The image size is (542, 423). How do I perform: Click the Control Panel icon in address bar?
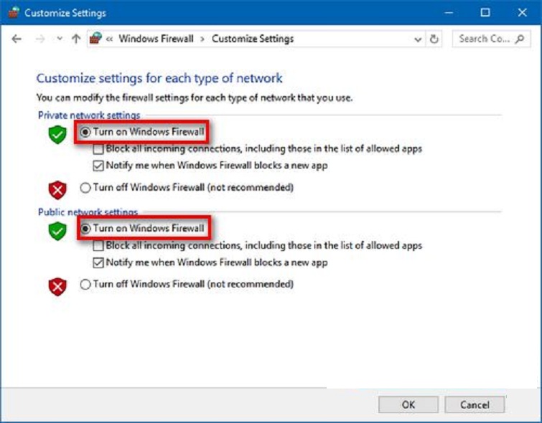pyautogui.click(x=95, y=39)
